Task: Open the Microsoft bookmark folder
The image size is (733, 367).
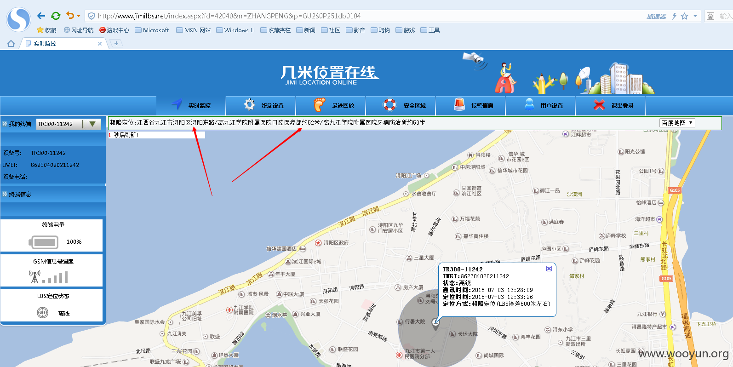Action: tap(152, 30)
